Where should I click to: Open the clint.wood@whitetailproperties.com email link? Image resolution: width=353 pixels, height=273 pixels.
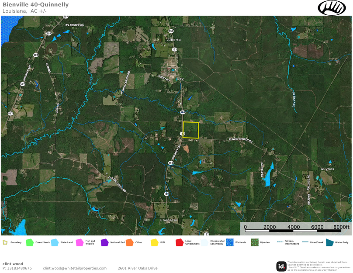(x=75, y=268)
